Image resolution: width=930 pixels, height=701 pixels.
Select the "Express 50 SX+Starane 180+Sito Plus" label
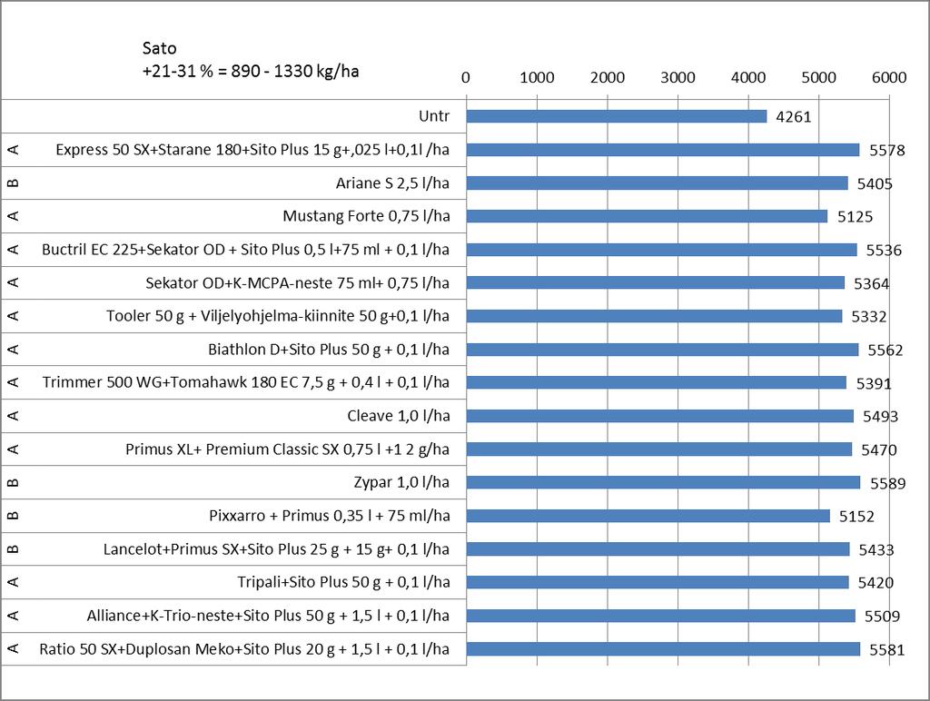[x=182, y=150]
